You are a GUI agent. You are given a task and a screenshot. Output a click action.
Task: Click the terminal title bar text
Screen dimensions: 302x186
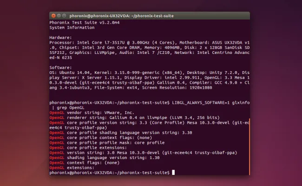[x=121, y=16]
